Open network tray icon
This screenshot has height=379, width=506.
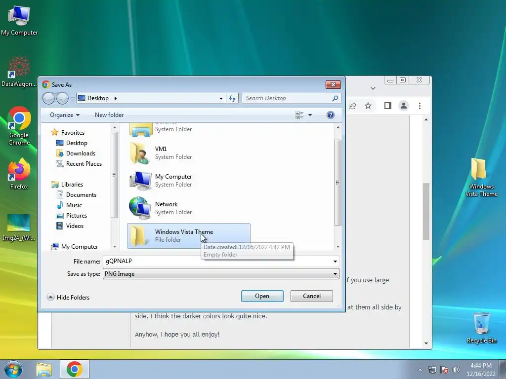point(432,370)
